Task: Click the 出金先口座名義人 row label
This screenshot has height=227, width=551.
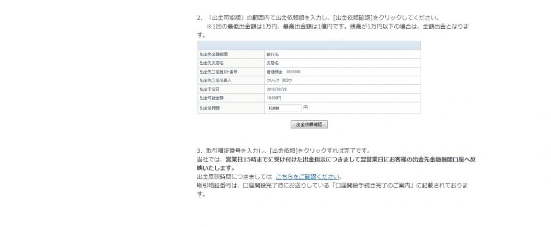Action: click(x=214, y=80)
